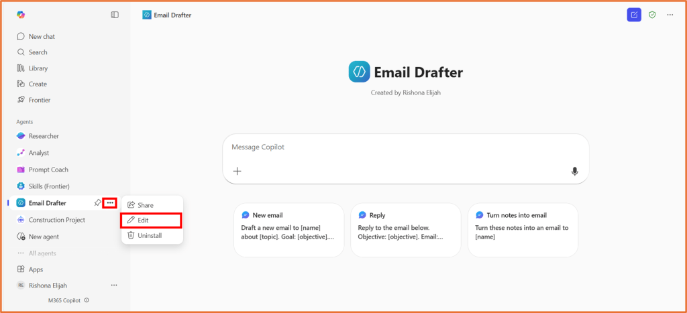
Task: Click the purple new chat compose button
Action: (634, 15)
